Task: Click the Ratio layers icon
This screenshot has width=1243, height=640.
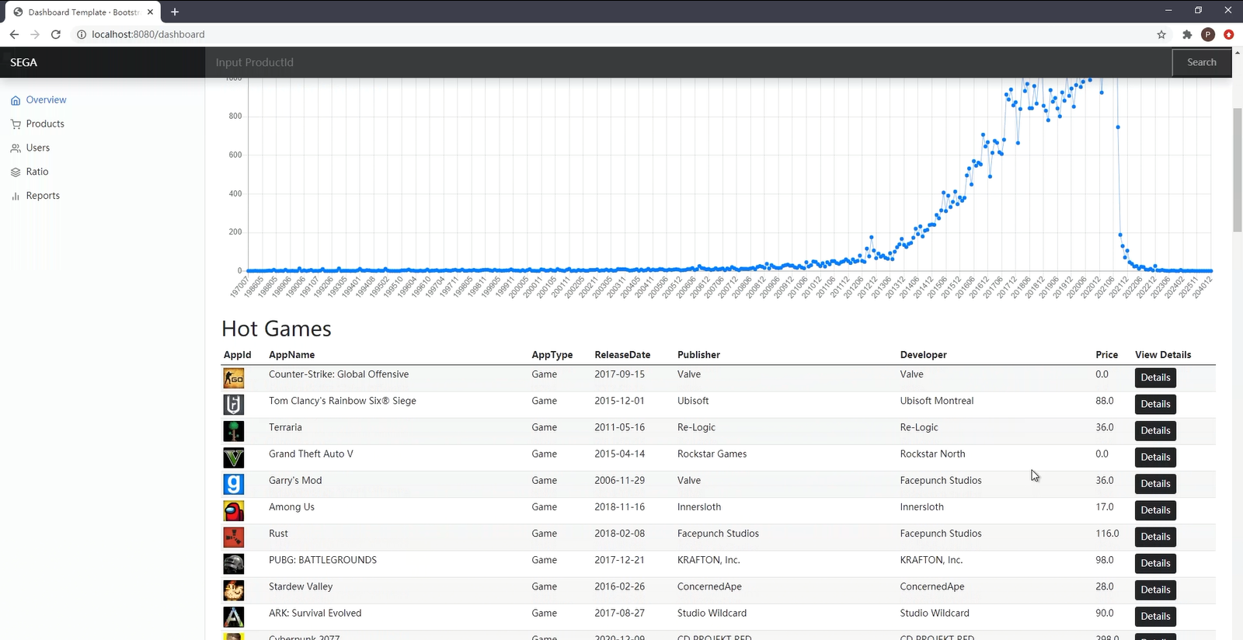Action: (x=16, y=172)
